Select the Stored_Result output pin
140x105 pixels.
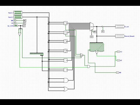[120, 36]
